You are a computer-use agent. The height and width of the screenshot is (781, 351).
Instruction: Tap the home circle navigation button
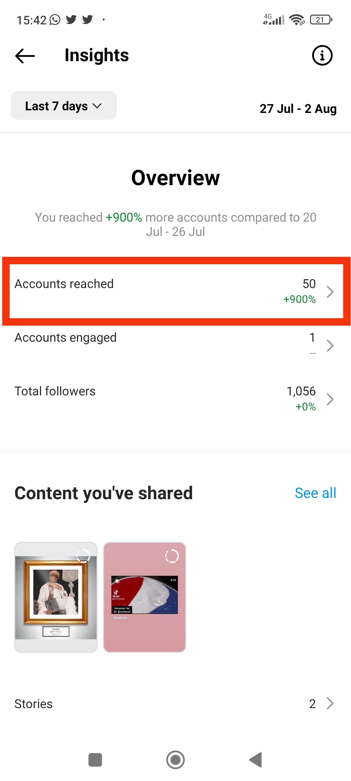tap(175, 760)
